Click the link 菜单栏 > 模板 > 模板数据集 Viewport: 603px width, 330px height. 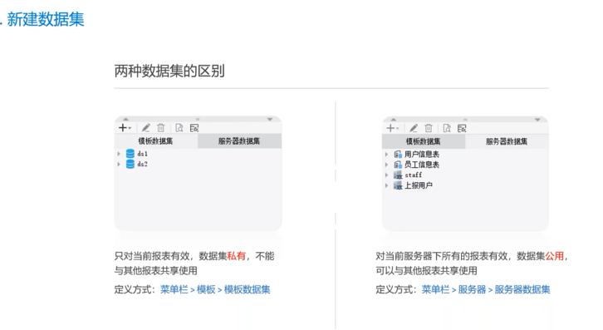[215, 289]
